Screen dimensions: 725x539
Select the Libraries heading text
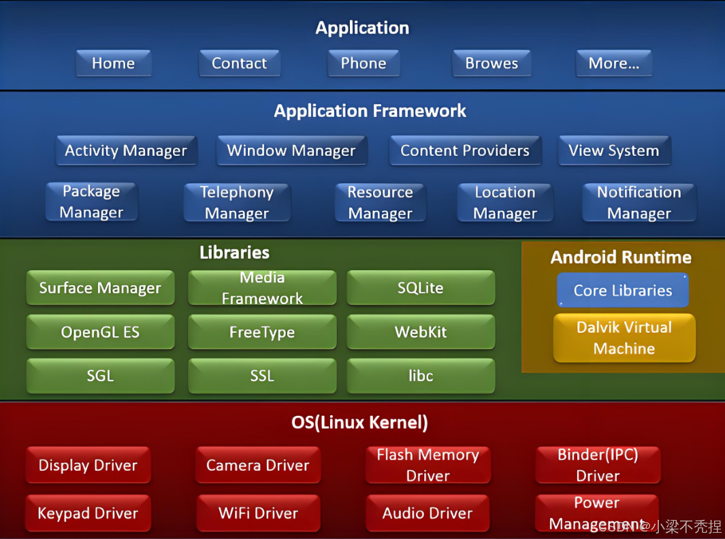[x=234, y=252]
